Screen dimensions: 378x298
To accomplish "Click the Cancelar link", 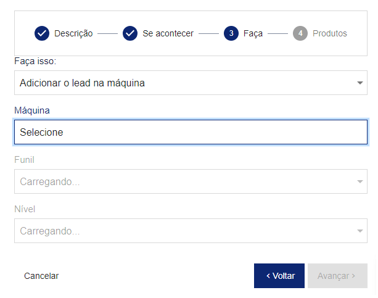I will click(41, 276).
